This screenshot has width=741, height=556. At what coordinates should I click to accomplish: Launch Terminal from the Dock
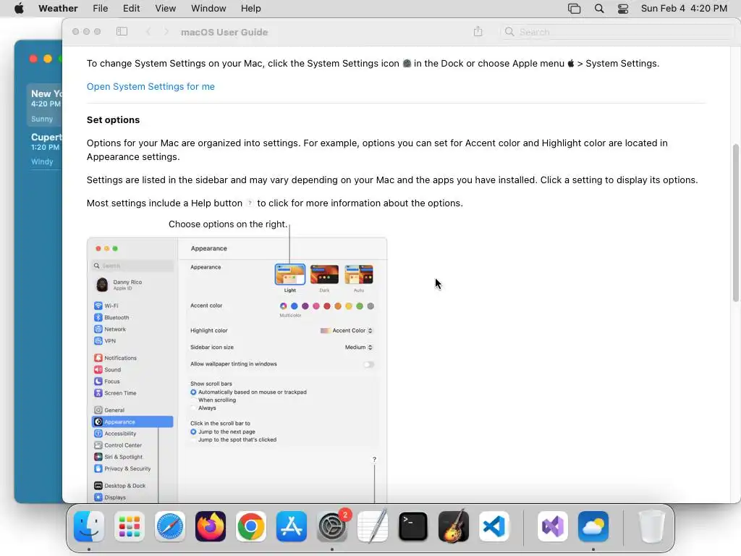pyautogui.click(x=413, y=526)
